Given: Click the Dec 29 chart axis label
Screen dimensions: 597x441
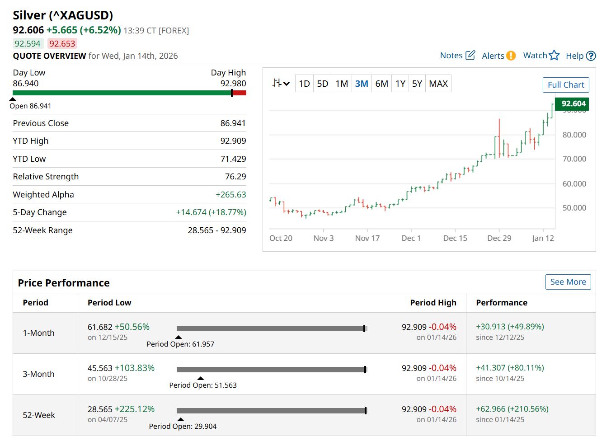Looking at the screenshot, I should [x=499, y=238].
